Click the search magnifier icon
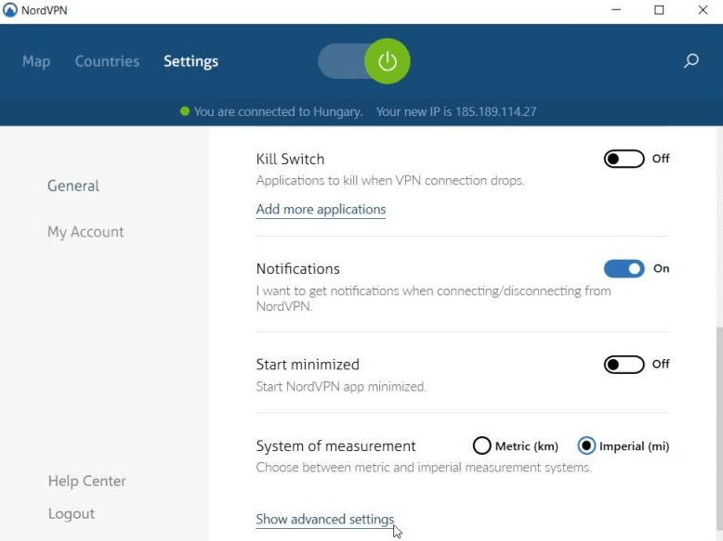 pos(690,60)
